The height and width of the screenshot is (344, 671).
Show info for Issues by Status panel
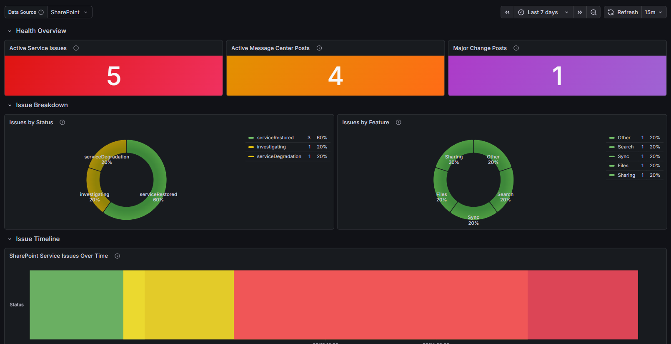[x=62, y=122]
